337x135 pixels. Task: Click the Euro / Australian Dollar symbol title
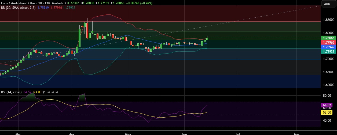pyautogui.click(x=17, y=3)
